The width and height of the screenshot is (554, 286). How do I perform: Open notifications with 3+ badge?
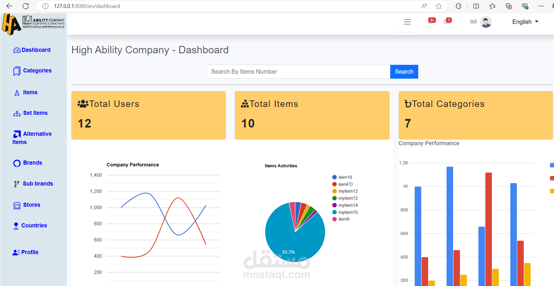tap(432, 21)
